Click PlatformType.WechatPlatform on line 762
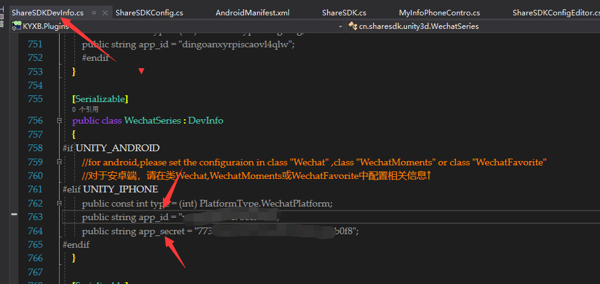The image size is (600, 284). tap(266, 203)
